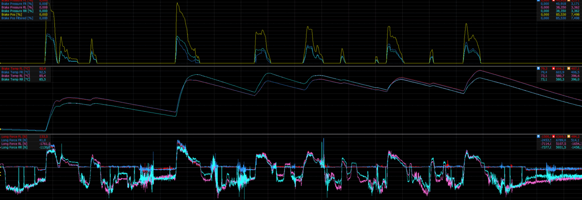Image resolution: width=582 pixels, height=200 pixels.
Task: Click Brake Temp max value 580,7
Action: click(560, 76)
